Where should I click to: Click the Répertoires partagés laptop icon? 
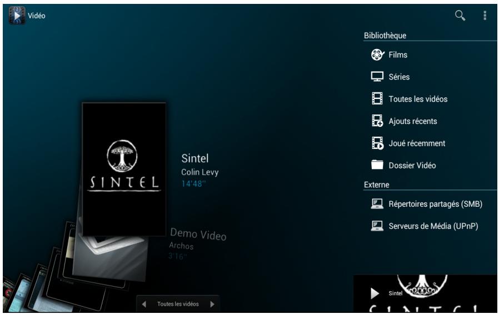377,203
